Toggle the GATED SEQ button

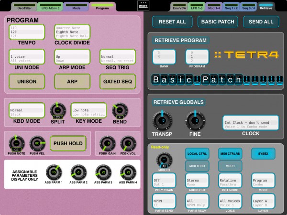click(118, 82)
